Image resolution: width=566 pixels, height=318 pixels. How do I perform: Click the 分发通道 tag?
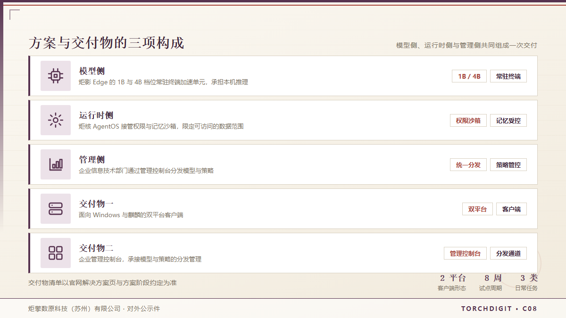[x=508, y=253]
